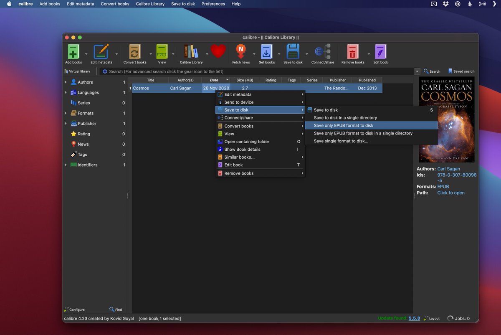Follow the EPUB format link

(443, 187)
